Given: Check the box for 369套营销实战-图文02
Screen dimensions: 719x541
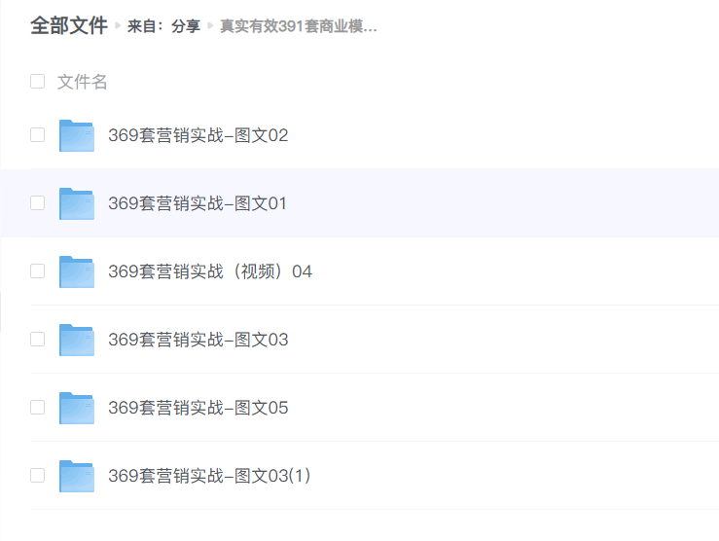Looking at the screenshot, I should (38, 135).
